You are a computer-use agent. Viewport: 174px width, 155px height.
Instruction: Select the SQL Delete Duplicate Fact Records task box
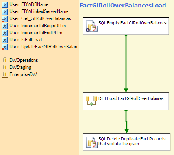coord(127,142)
